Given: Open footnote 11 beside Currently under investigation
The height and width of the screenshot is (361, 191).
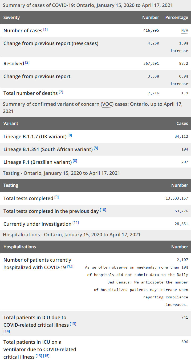Looking at the screenshot, I should click(x=76, y=223).
